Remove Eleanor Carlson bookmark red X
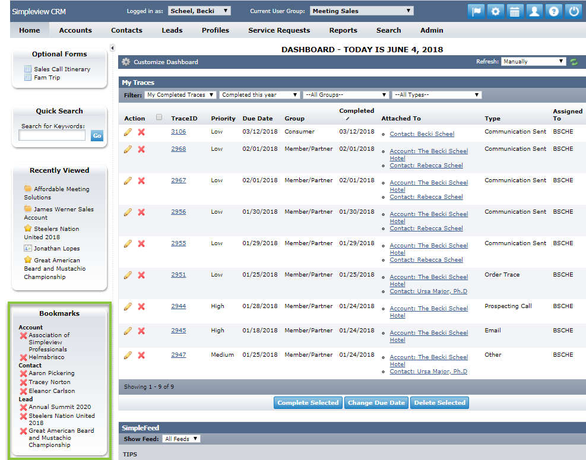The width and height of the screenshot is (586, 460). point(23,392)
